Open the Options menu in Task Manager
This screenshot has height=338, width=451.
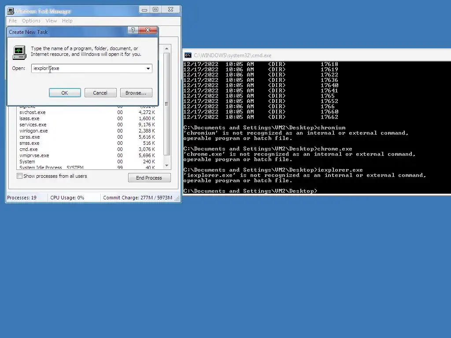click(31, 21)
